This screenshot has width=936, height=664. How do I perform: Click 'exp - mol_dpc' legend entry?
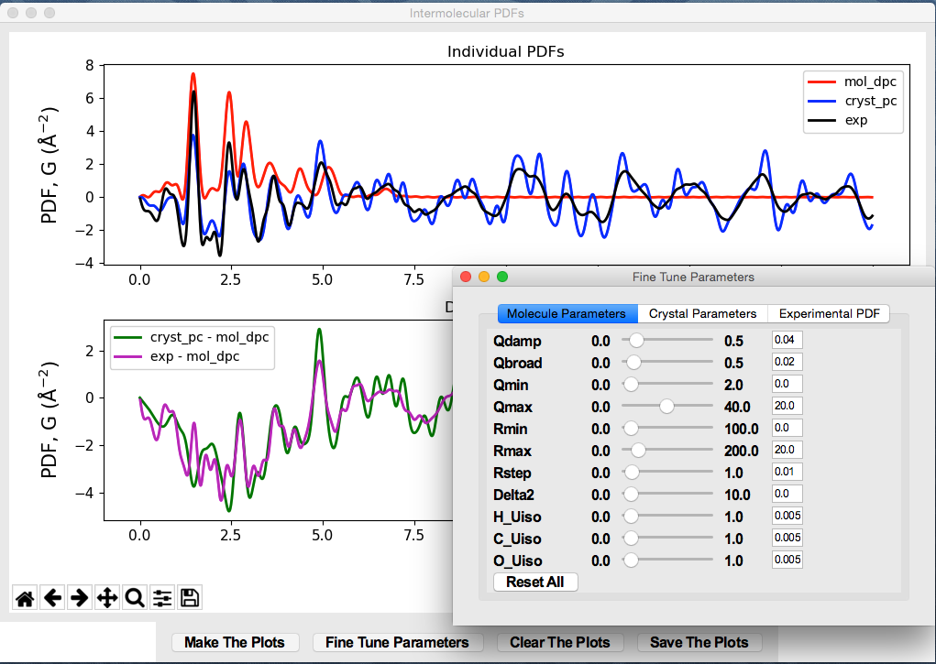point(177,356)
